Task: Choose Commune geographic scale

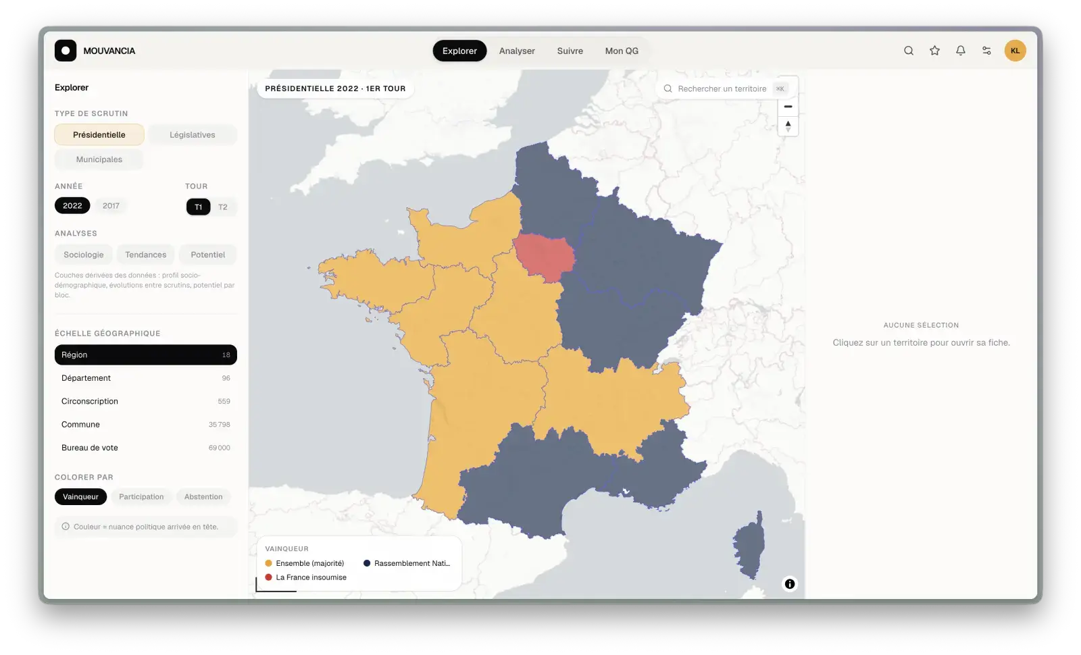Action: (145, 425)
